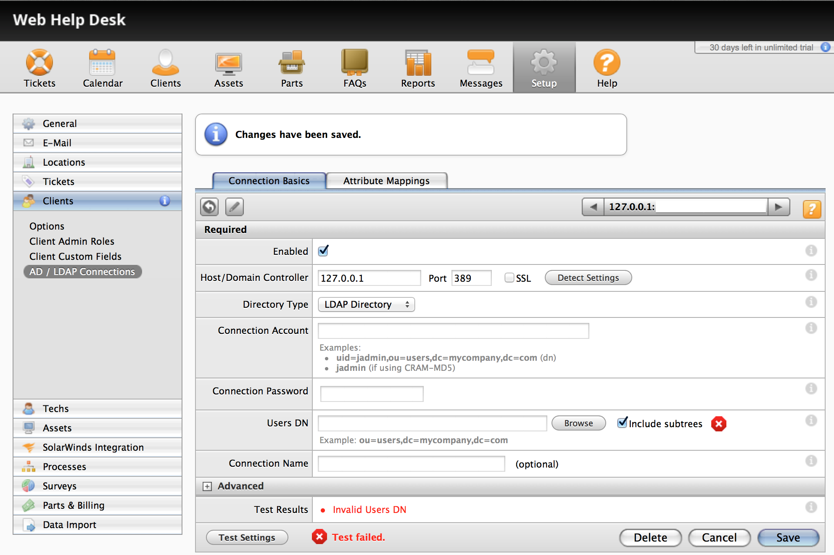Open Assets settings in sidebar

[x=98, y=428]
